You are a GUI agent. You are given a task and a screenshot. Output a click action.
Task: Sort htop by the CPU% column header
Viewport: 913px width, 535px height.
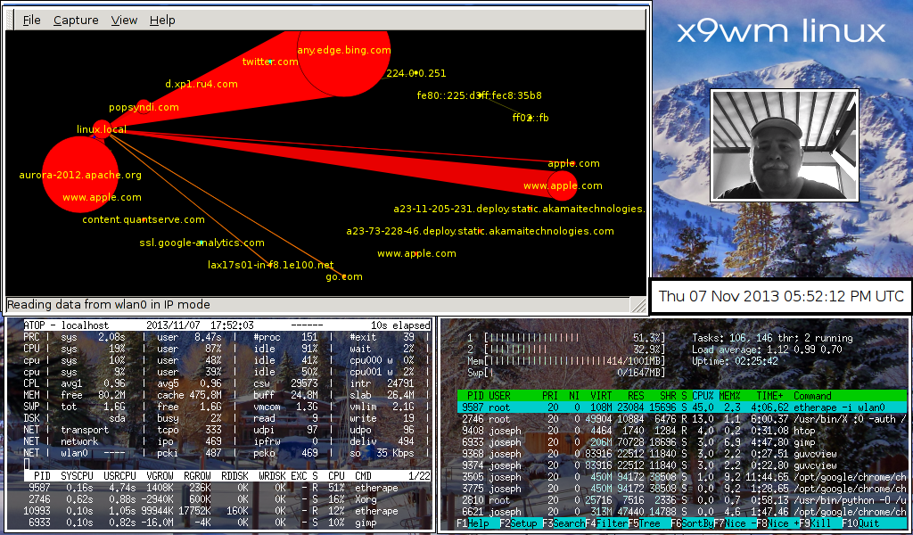click(x=703, y=396)
